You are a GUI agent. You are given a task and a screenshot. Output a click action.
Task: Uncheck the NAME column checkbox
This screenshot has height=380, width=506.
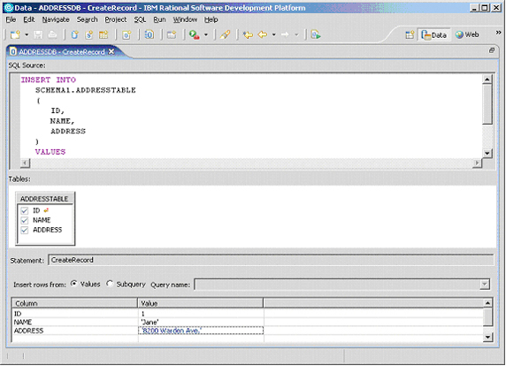tap(25, 220)
